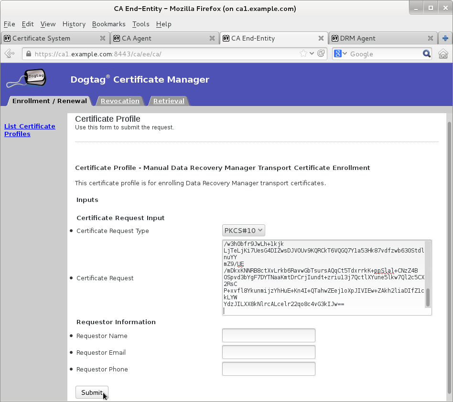453x402 pixels.
Task: Switch to the CA Agent tab
Action: click(164, 38)
